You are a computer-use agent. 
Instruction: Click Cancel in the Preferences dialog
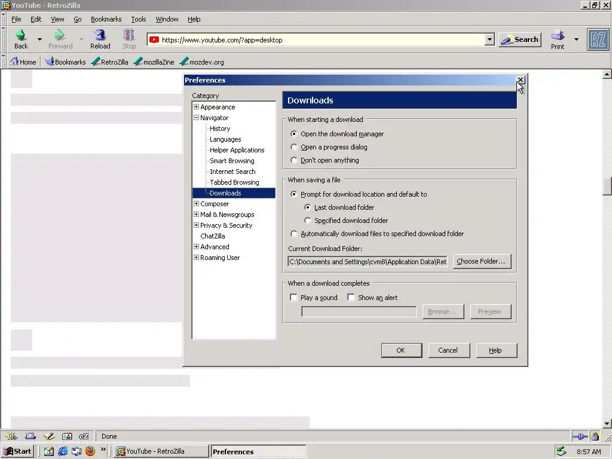point(448,350)
